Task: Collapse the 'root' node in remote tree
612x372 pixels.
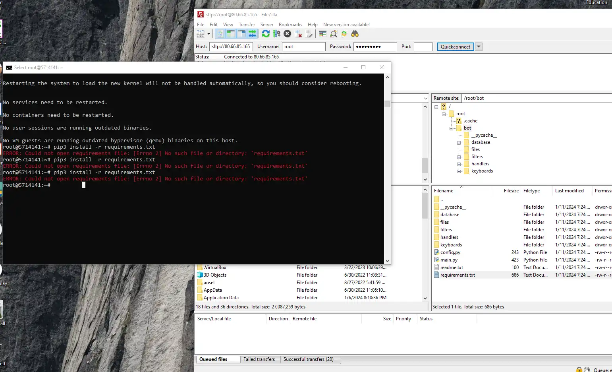Action: click(x=444, y=114)
